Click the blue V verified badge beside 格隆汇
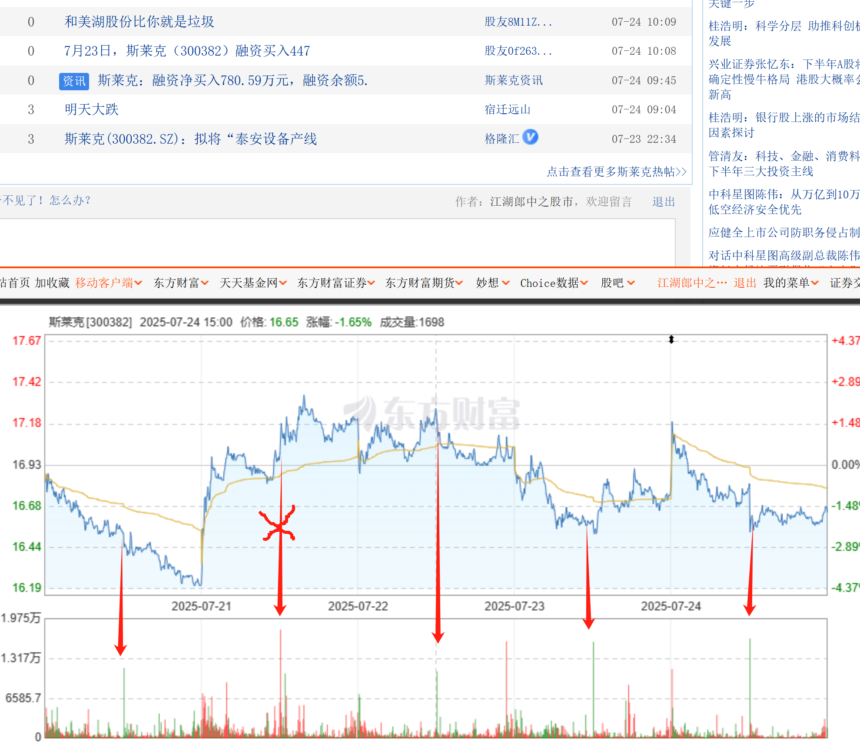The width and height of the screenshot is (860, 750). pyautogui.click(x=530, y=137)
